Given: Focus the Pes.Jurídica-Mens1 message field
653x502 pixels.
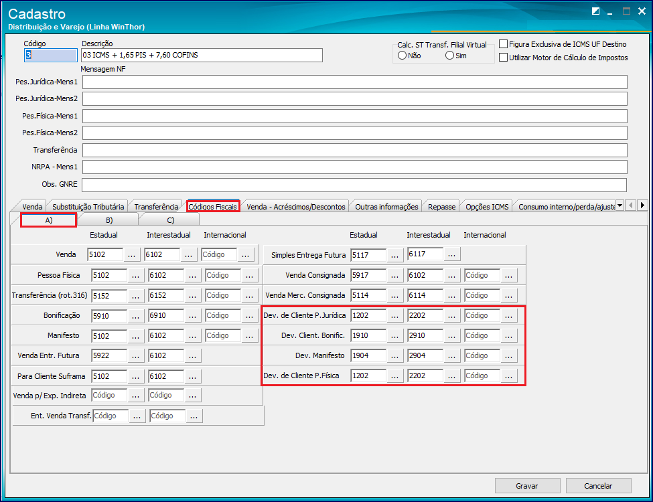Looking at the screenshot, I should coord(355,82).
